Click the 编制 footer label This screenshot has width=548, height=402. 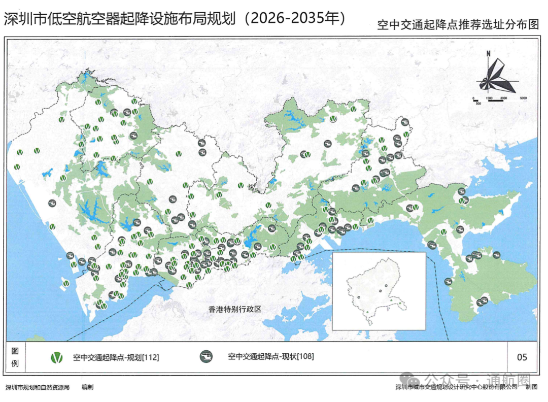coord(87,387)
